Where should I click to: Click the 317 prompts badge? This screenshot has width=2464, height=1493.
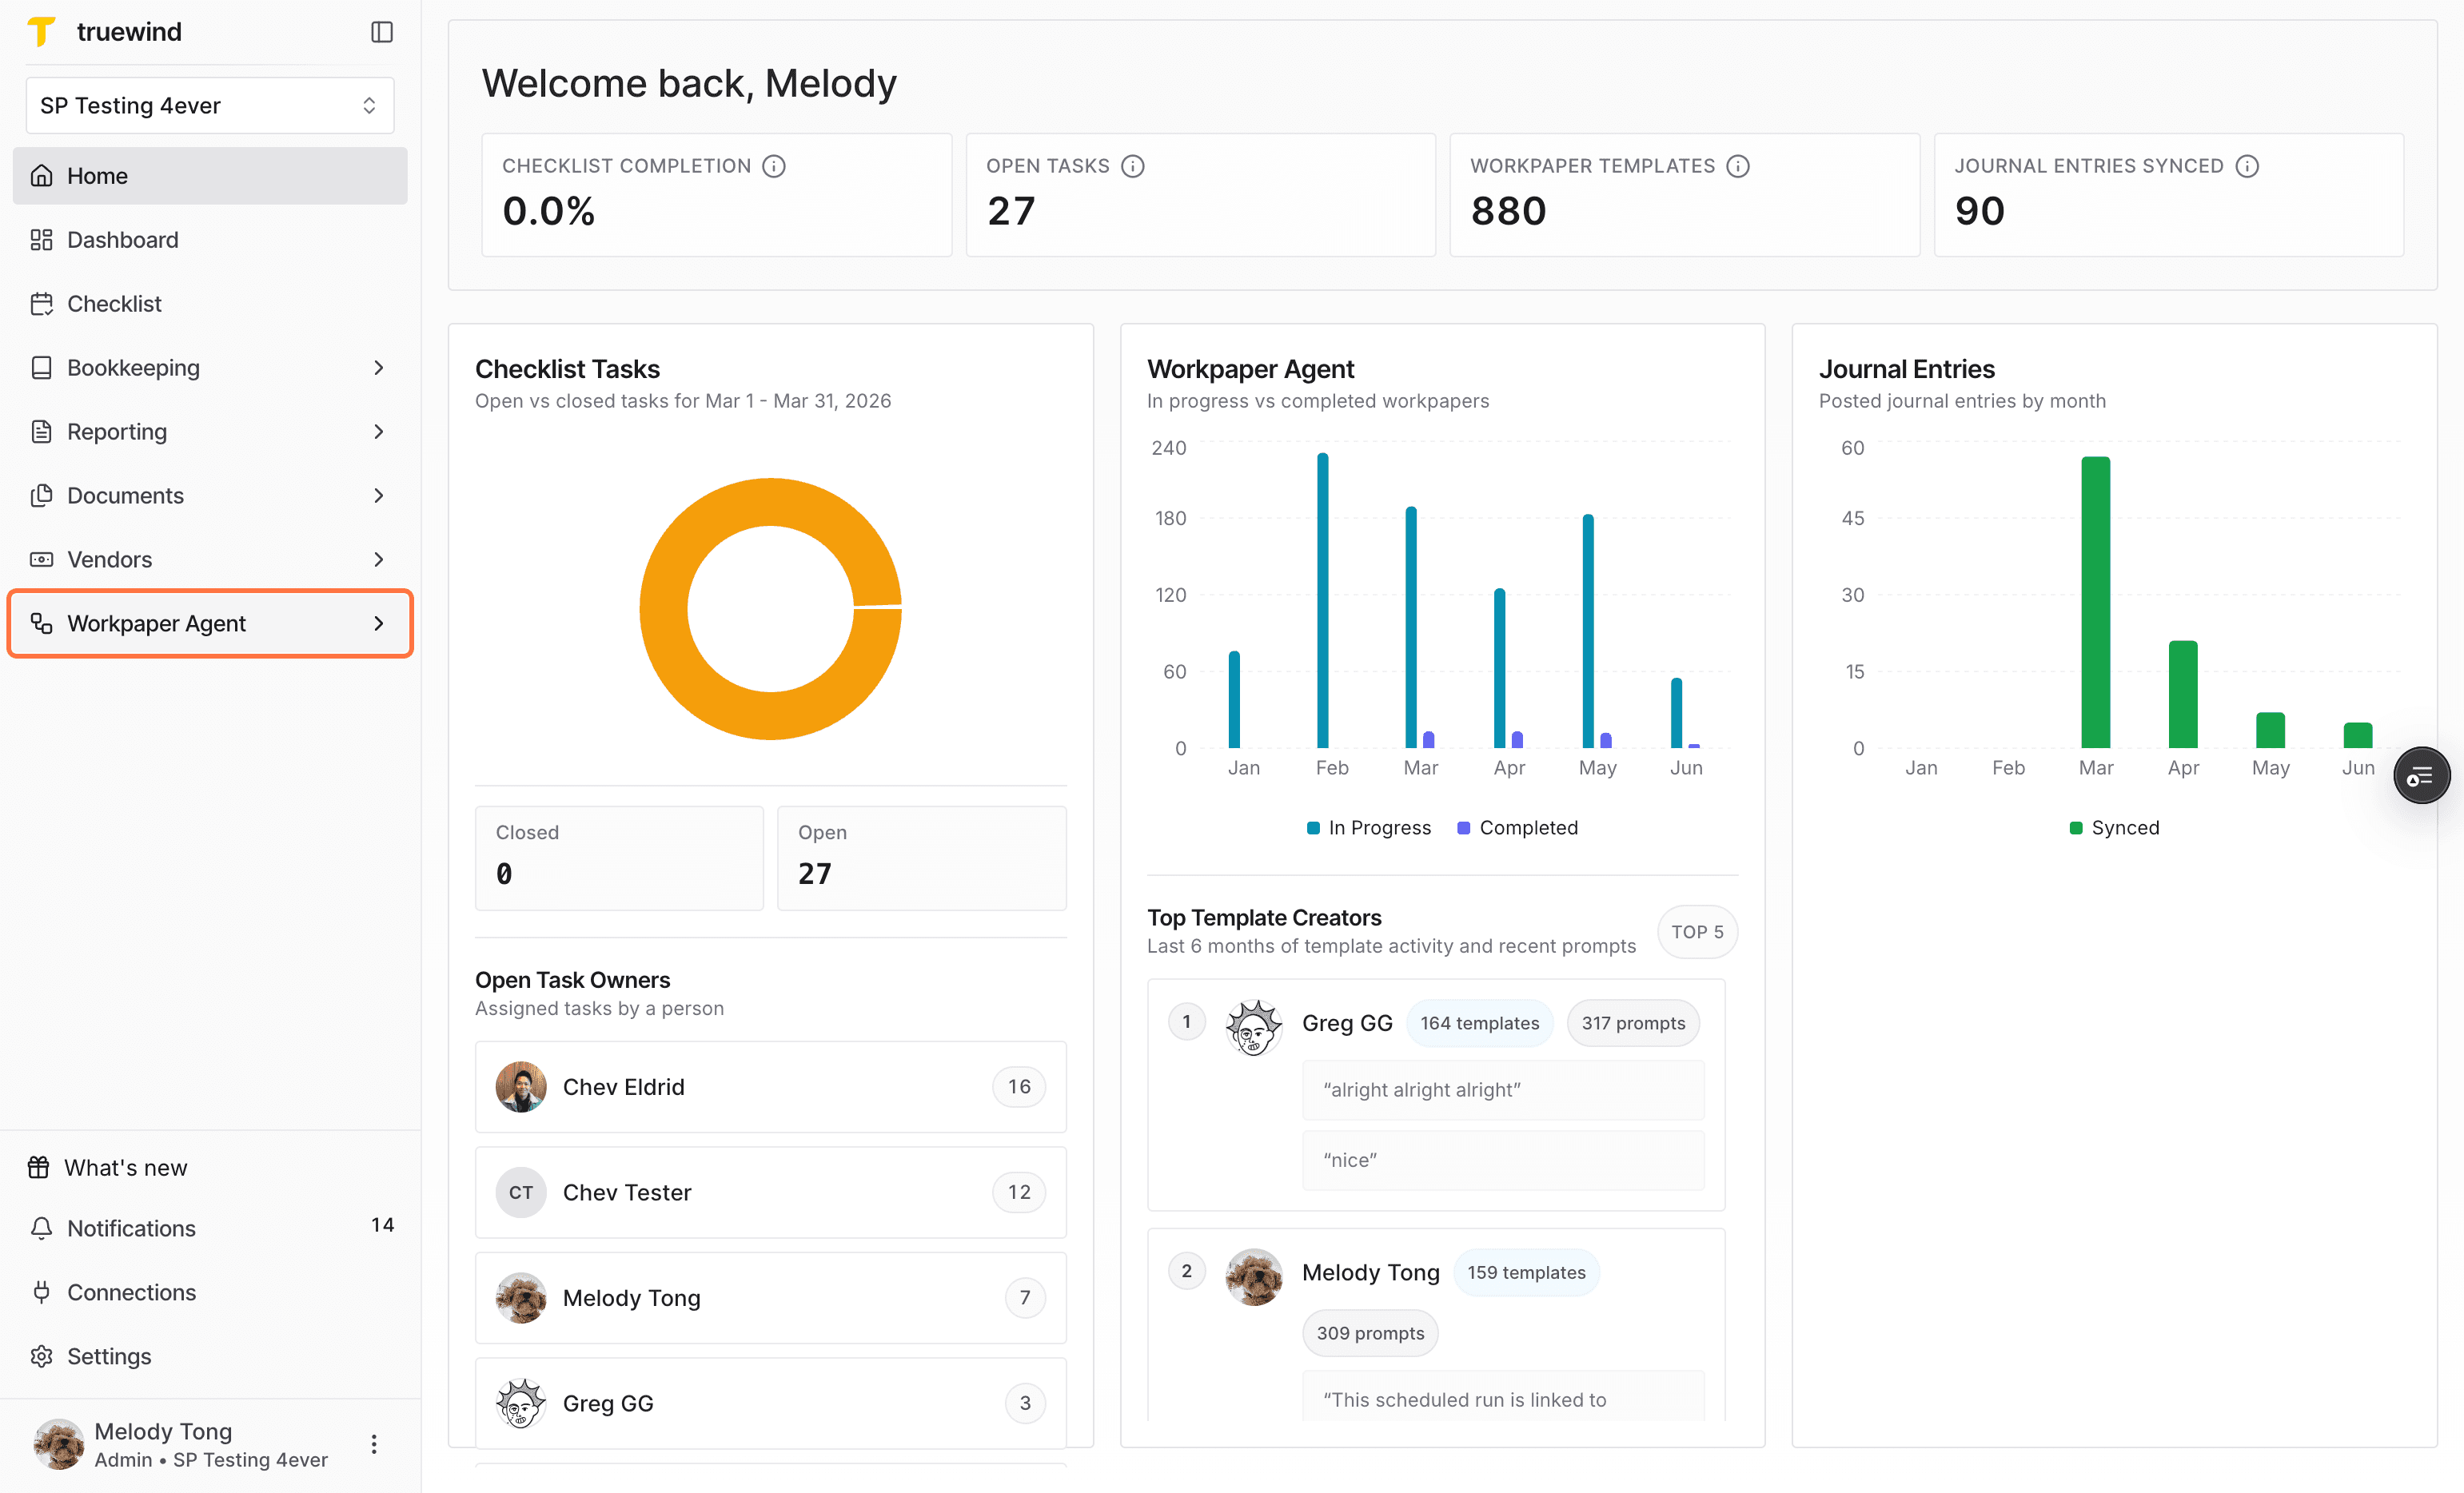click(x=1633, y=1023)
